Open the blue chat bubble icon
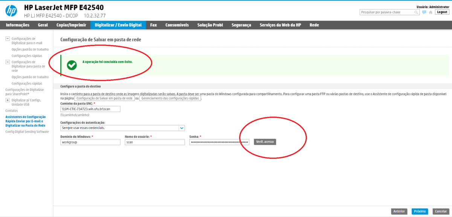 [424, 12]
